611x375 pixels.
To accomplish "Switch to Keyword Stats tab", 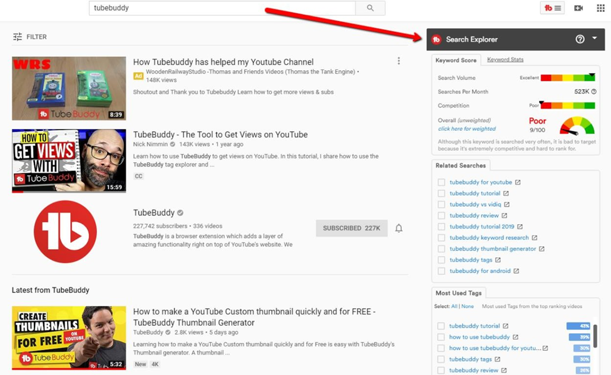I will 505,59.
